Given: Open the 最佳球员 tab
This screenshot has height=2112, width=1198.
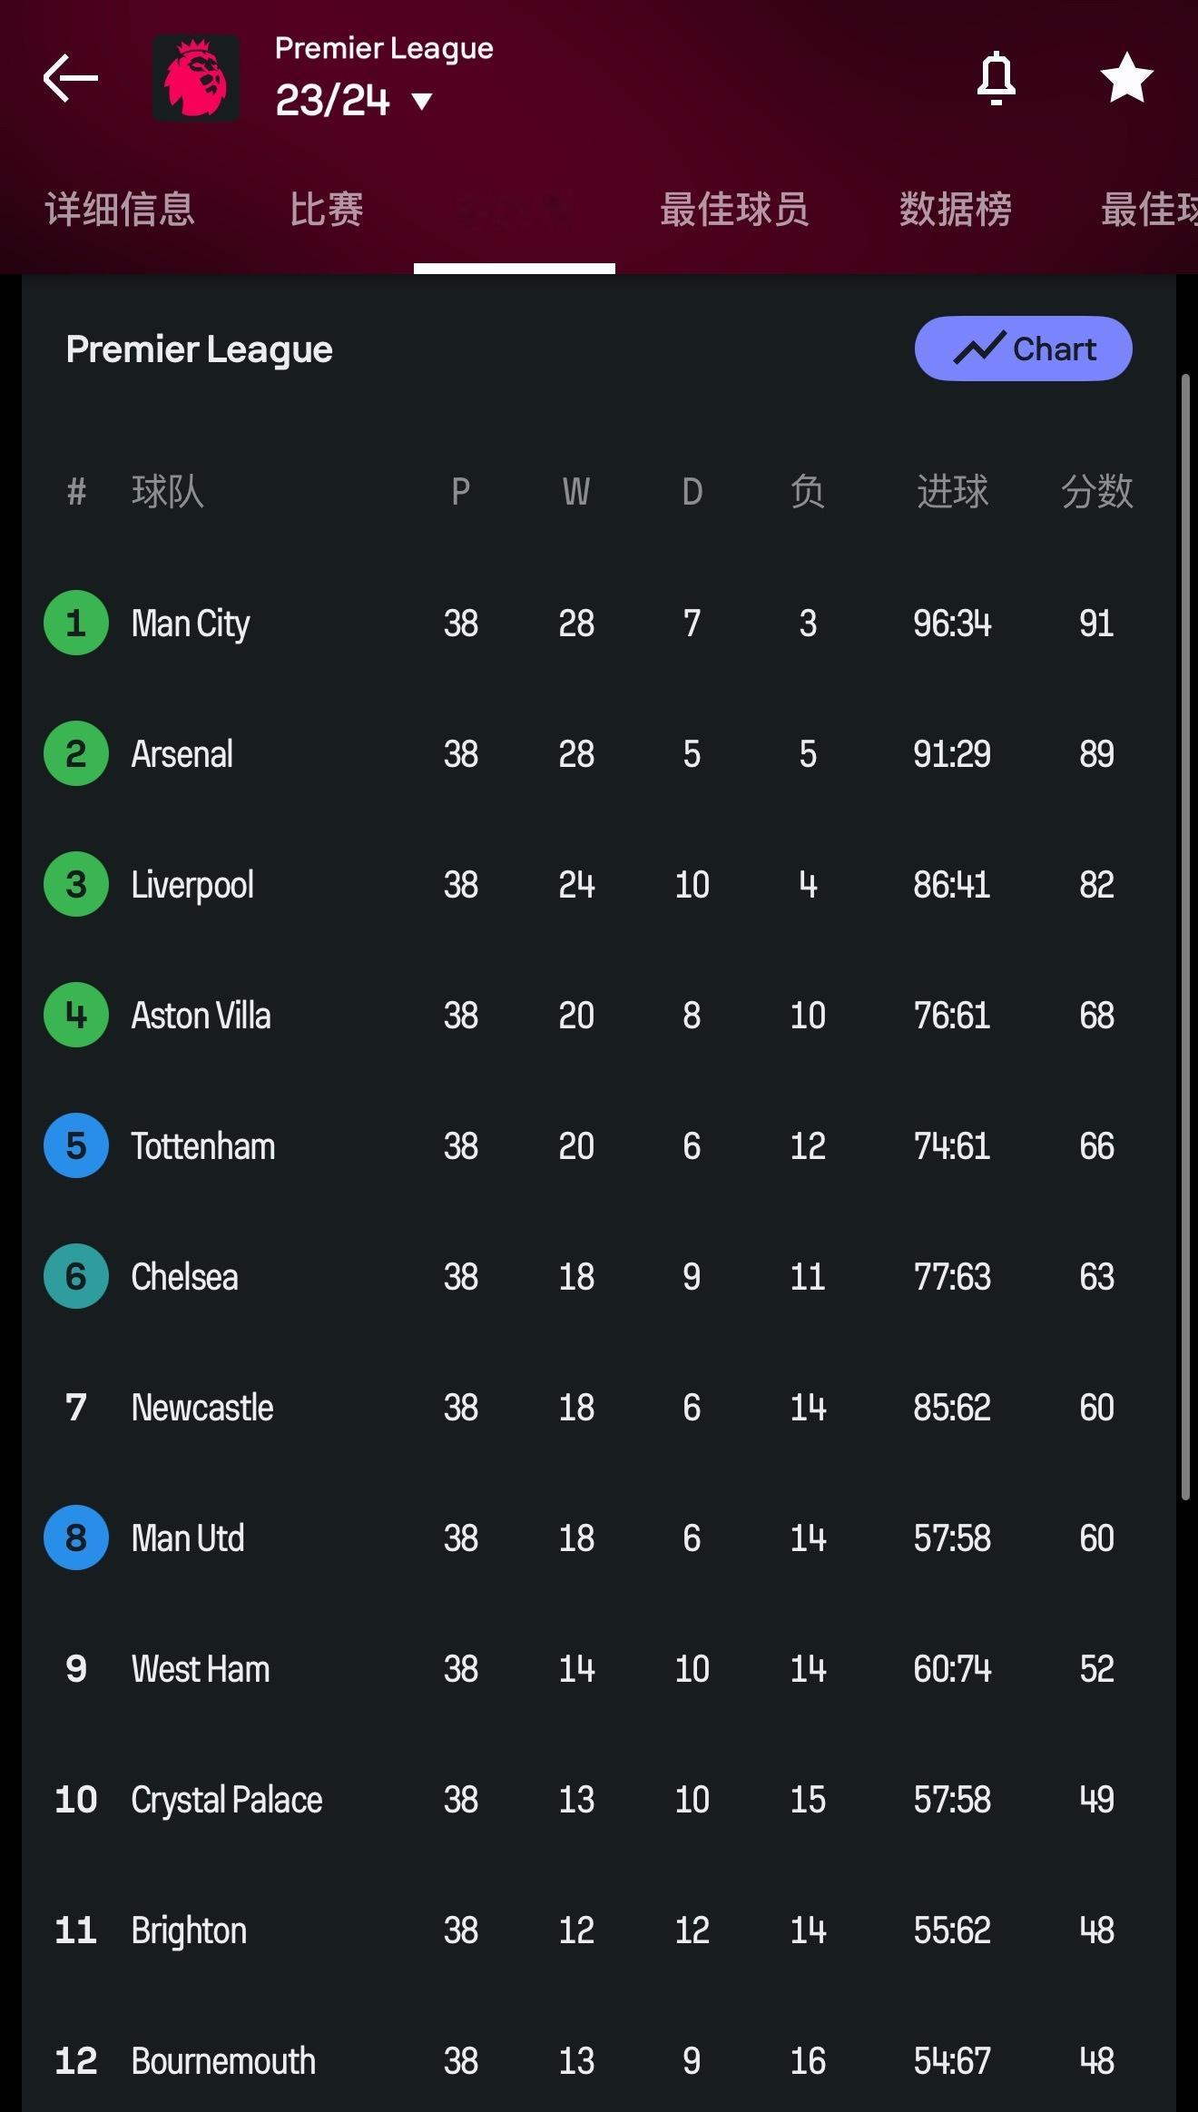Looking at the screenshot, I should [734, 210].
